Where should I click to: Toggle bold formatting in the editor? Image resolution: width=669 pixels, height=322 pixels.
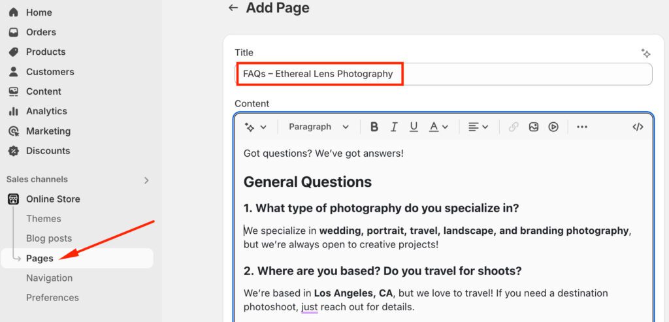click(x=374, y=127)
